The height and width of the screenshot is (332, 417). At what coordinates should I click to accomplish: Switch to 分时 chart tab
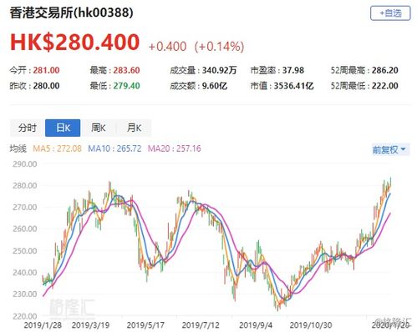coord(28,128)
